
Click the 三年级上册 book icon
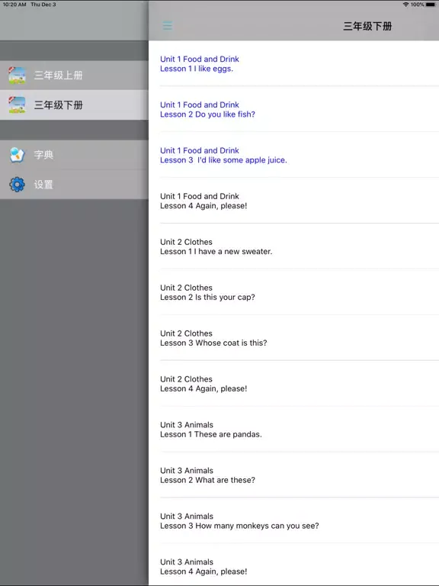click(18, 75)
